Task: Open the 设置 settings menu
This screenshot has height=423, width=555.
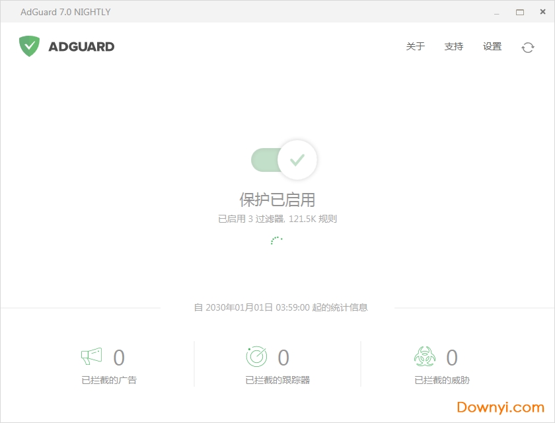Action: [492, 47]
